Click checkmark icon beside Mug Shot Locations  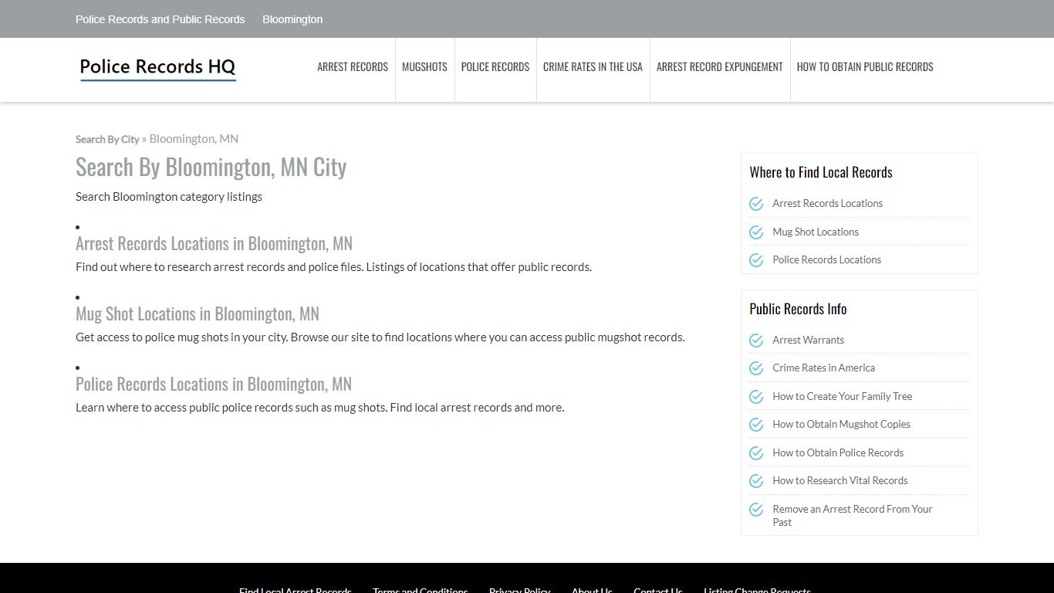756,232
